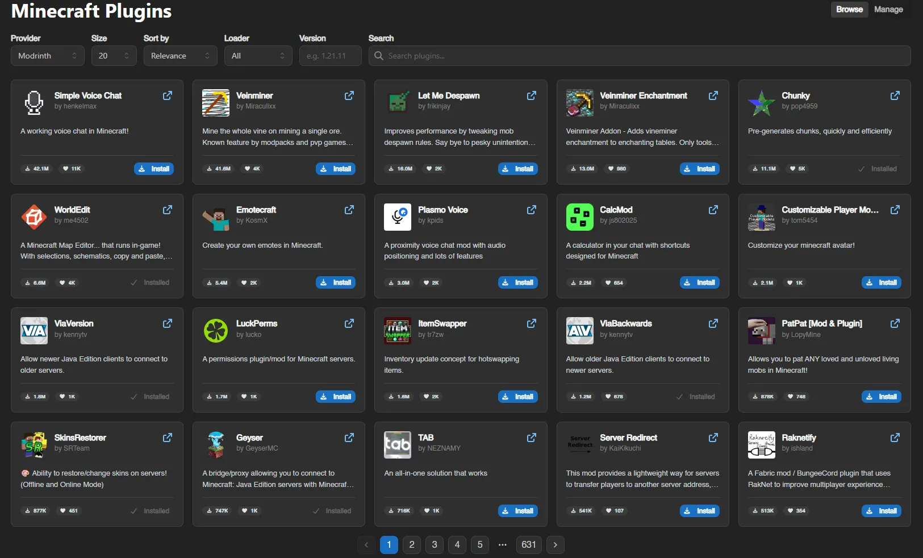Open external link for ItemSwapper
This screenshot has width=923, height=558.
pos(532,323)
